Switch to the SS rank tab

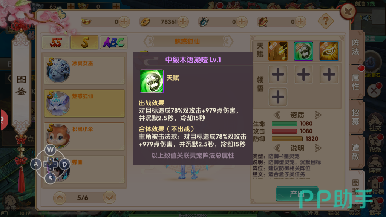coord(56,42)
